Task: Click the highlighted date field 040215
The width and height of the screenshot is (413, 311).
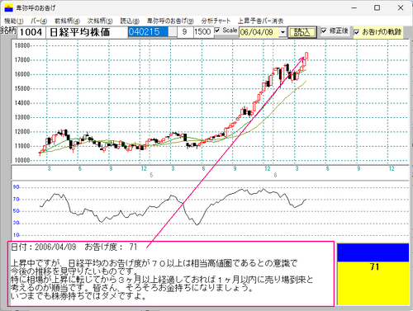Action: click(148, 32)
